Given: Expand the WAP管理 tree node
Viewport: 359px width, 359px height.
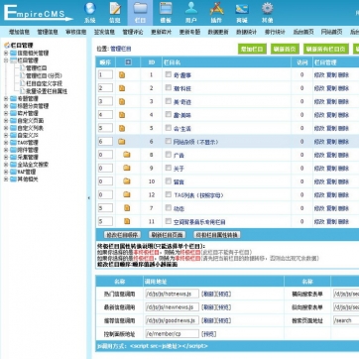Looking at the screenshot, I should click(x=6, y=172).
